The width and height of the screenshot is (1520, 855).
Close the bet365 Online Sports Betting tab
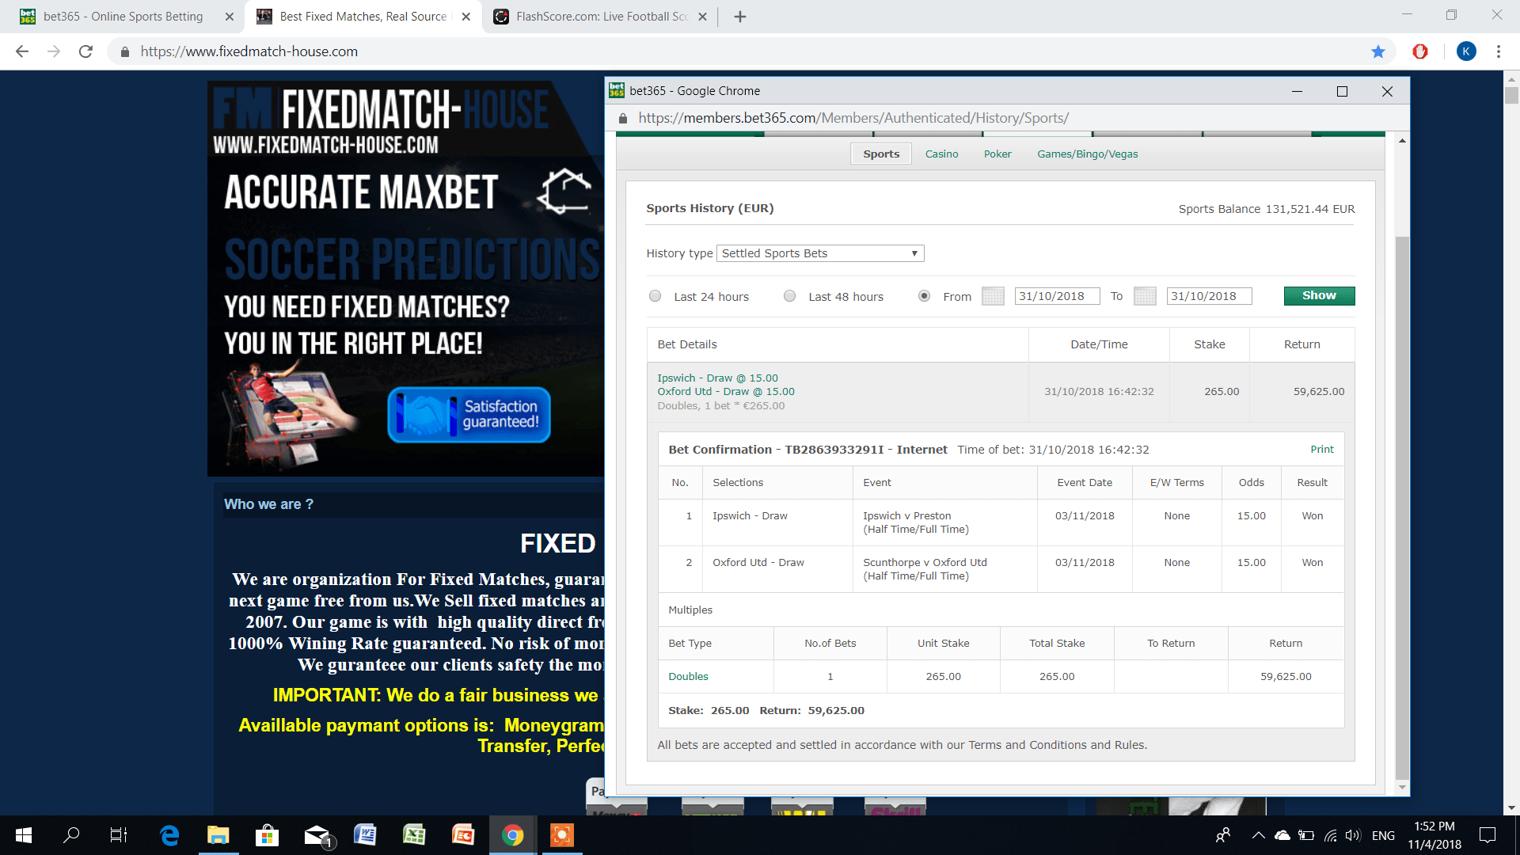click(230, 17)
